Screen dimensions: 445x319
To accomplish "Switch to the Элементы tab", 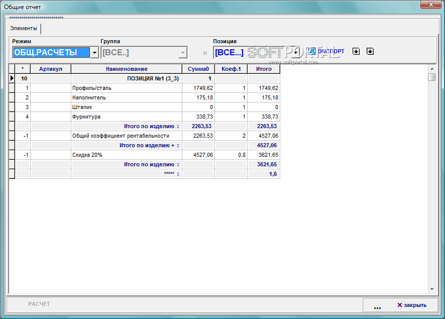I will click(x=24, y=28).
